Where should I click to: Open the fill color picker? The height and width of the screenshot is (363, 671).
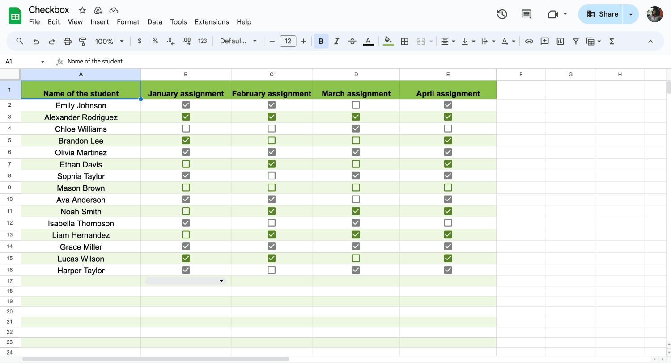[388, 41]
